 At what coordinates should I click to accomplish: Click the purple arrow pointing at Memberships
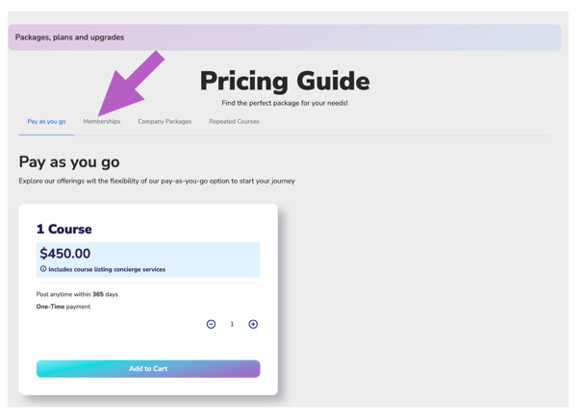pos(130,85)
